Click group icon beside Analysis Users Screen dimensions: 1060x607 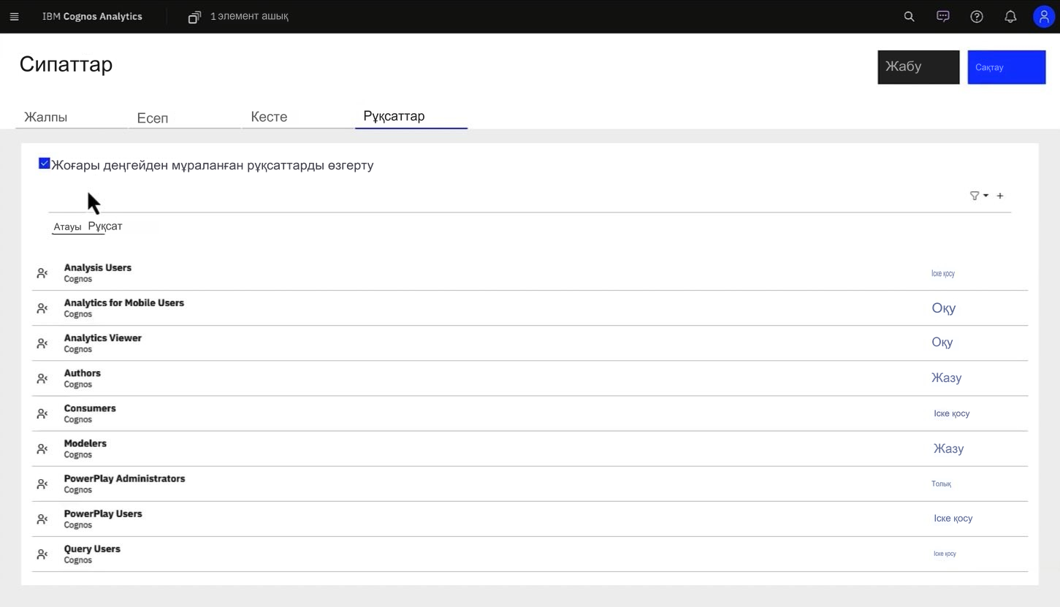(x=42, y=273)
